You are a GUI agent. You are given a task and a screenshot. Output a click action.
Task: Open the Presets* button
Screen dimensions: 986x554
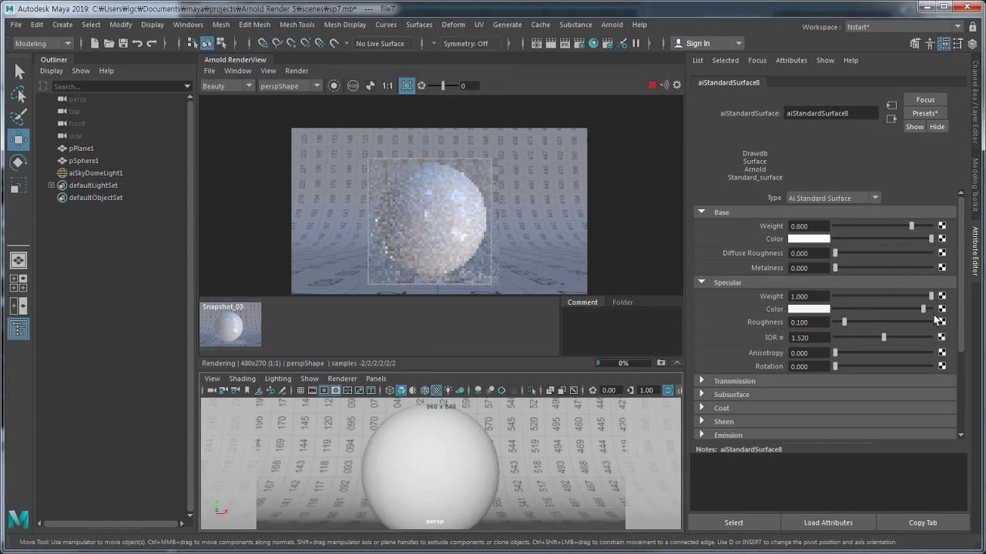(925, 113)
